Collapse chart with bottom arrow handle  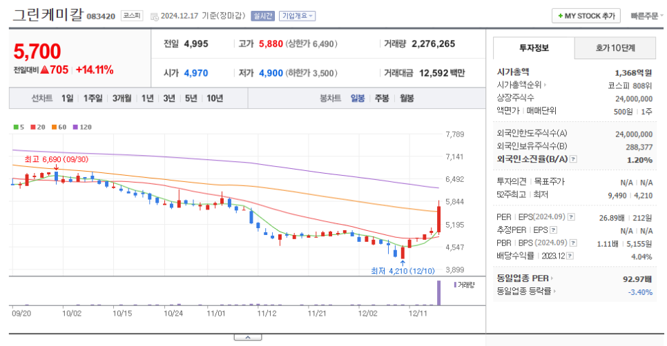click(x=248, y=338)
